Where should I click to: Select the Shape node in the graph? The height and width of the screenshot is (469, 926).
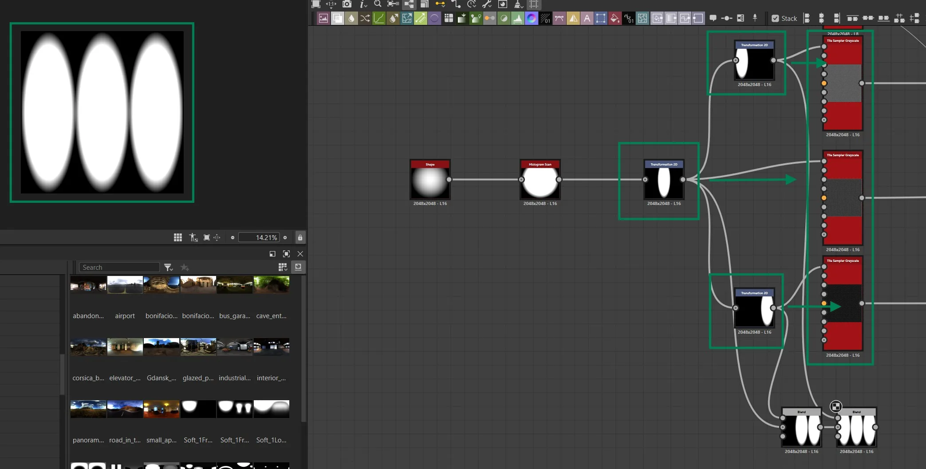(x=430, y=180)
